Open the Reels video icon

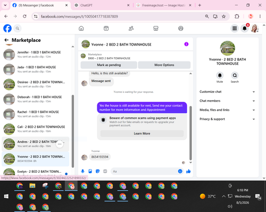pyautogui.click(x=106, y=28)
